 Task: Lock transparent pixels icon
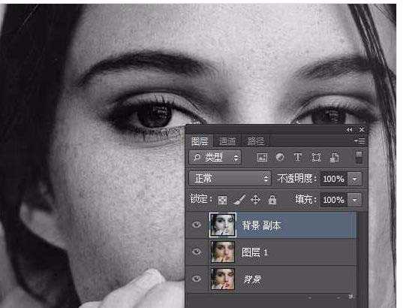pos(222,200)
